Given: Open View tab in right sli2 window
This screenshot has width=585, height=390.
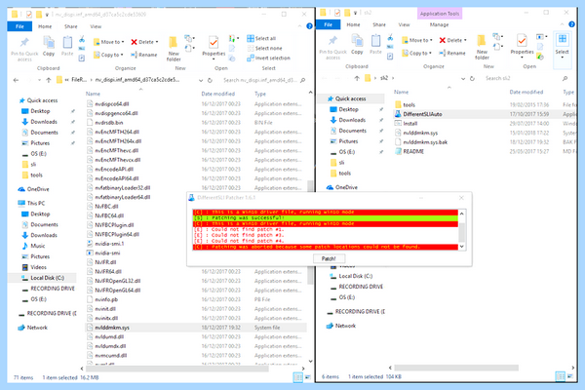Looking at the screenshot, I should tap(404, 24).
